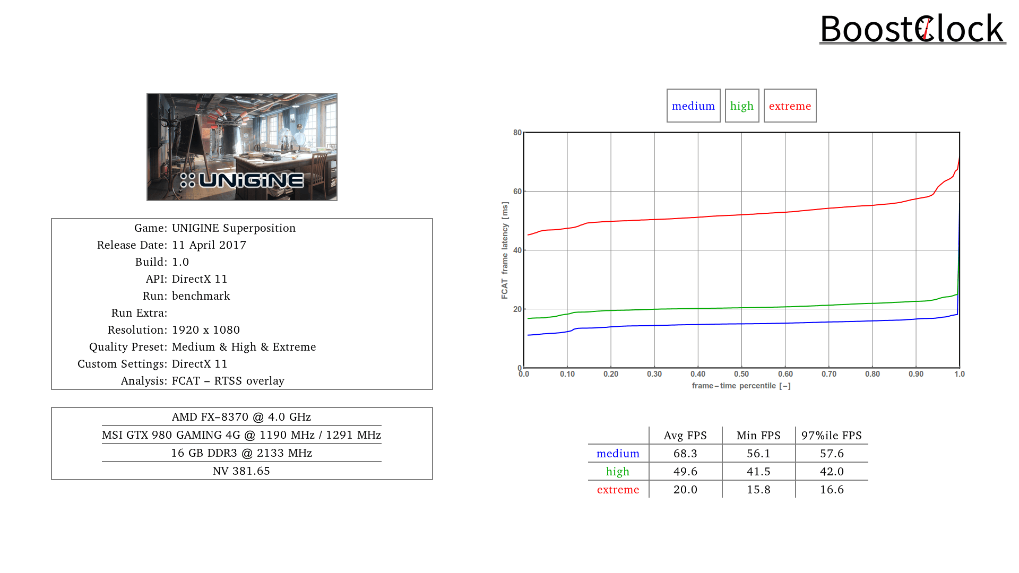
Task: Click high Min FPS value 41.5
Action: 758,472
